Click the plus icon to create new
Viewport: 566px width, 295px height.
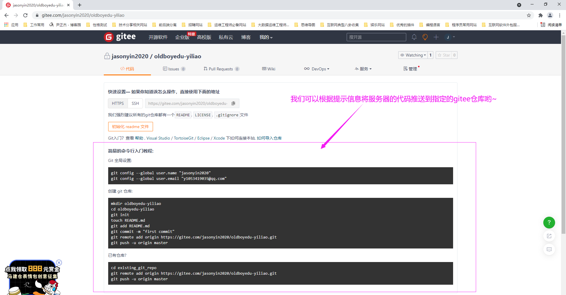coord(436,37)
